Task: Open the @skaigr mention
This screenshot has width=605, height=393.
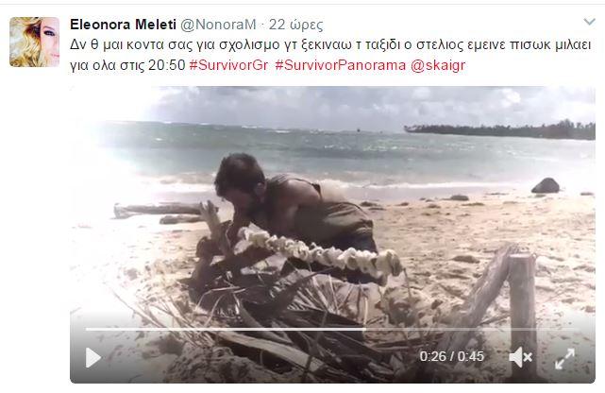Action: (438, 65)
